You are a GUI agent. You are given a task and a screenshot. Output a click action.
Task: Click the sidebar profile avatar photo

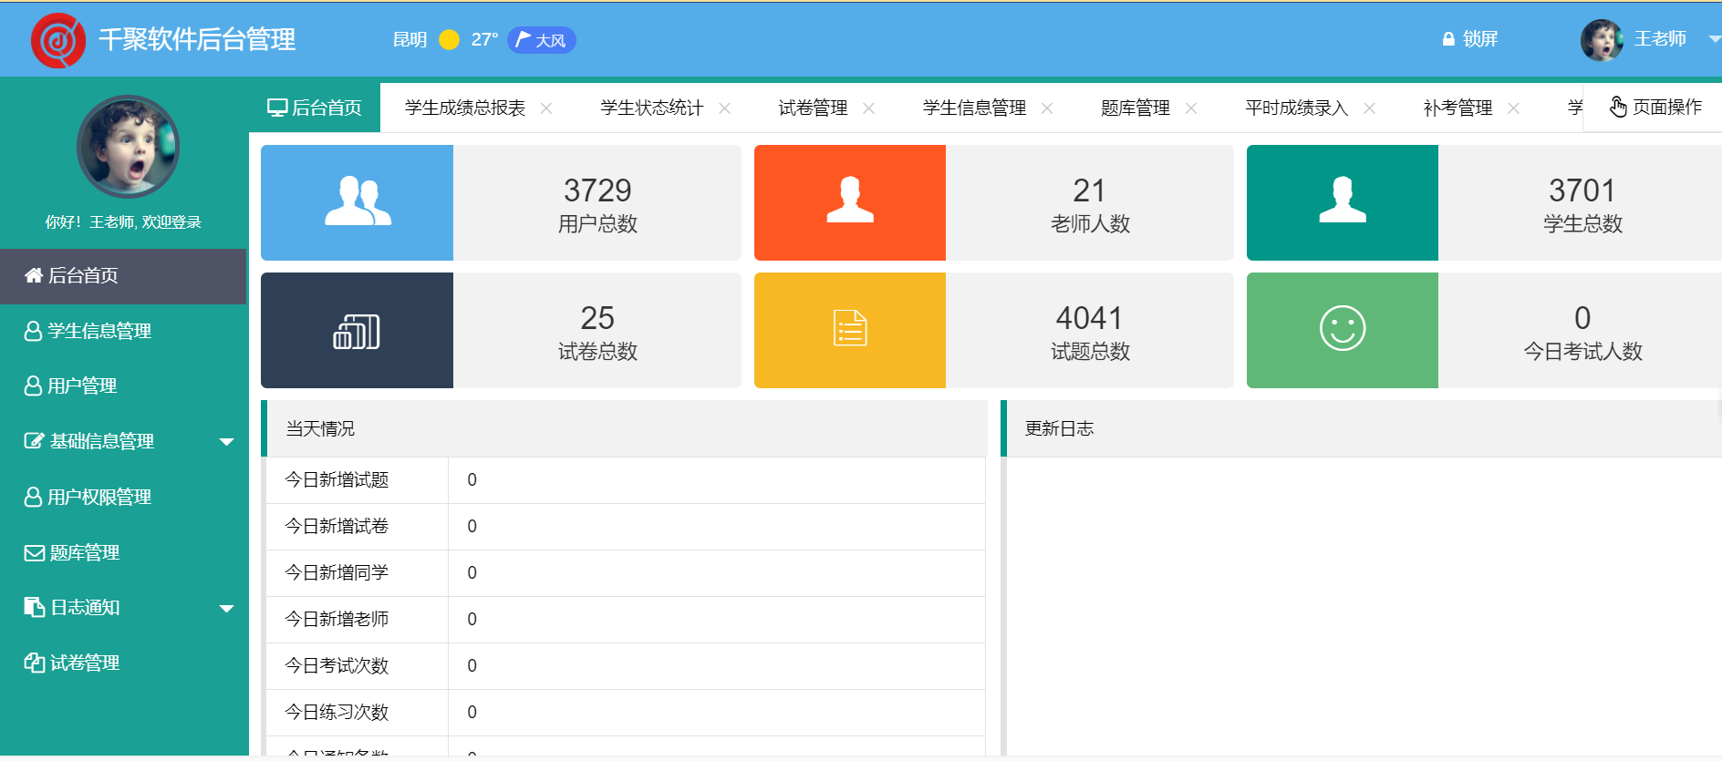pos(128,147)
